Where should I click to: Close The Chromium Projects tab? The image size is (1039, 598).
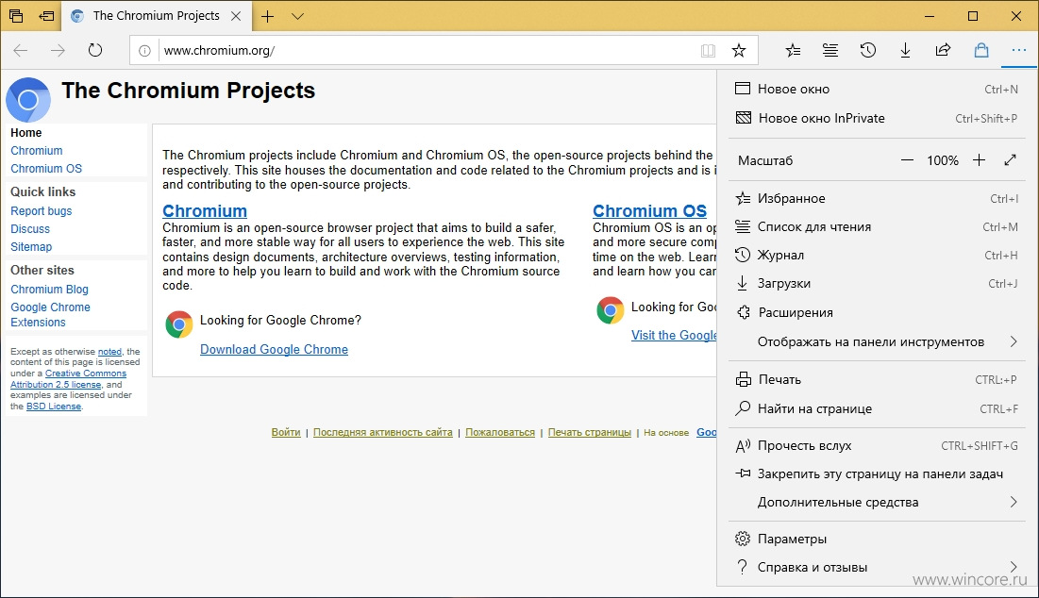[x=236, y=16]
